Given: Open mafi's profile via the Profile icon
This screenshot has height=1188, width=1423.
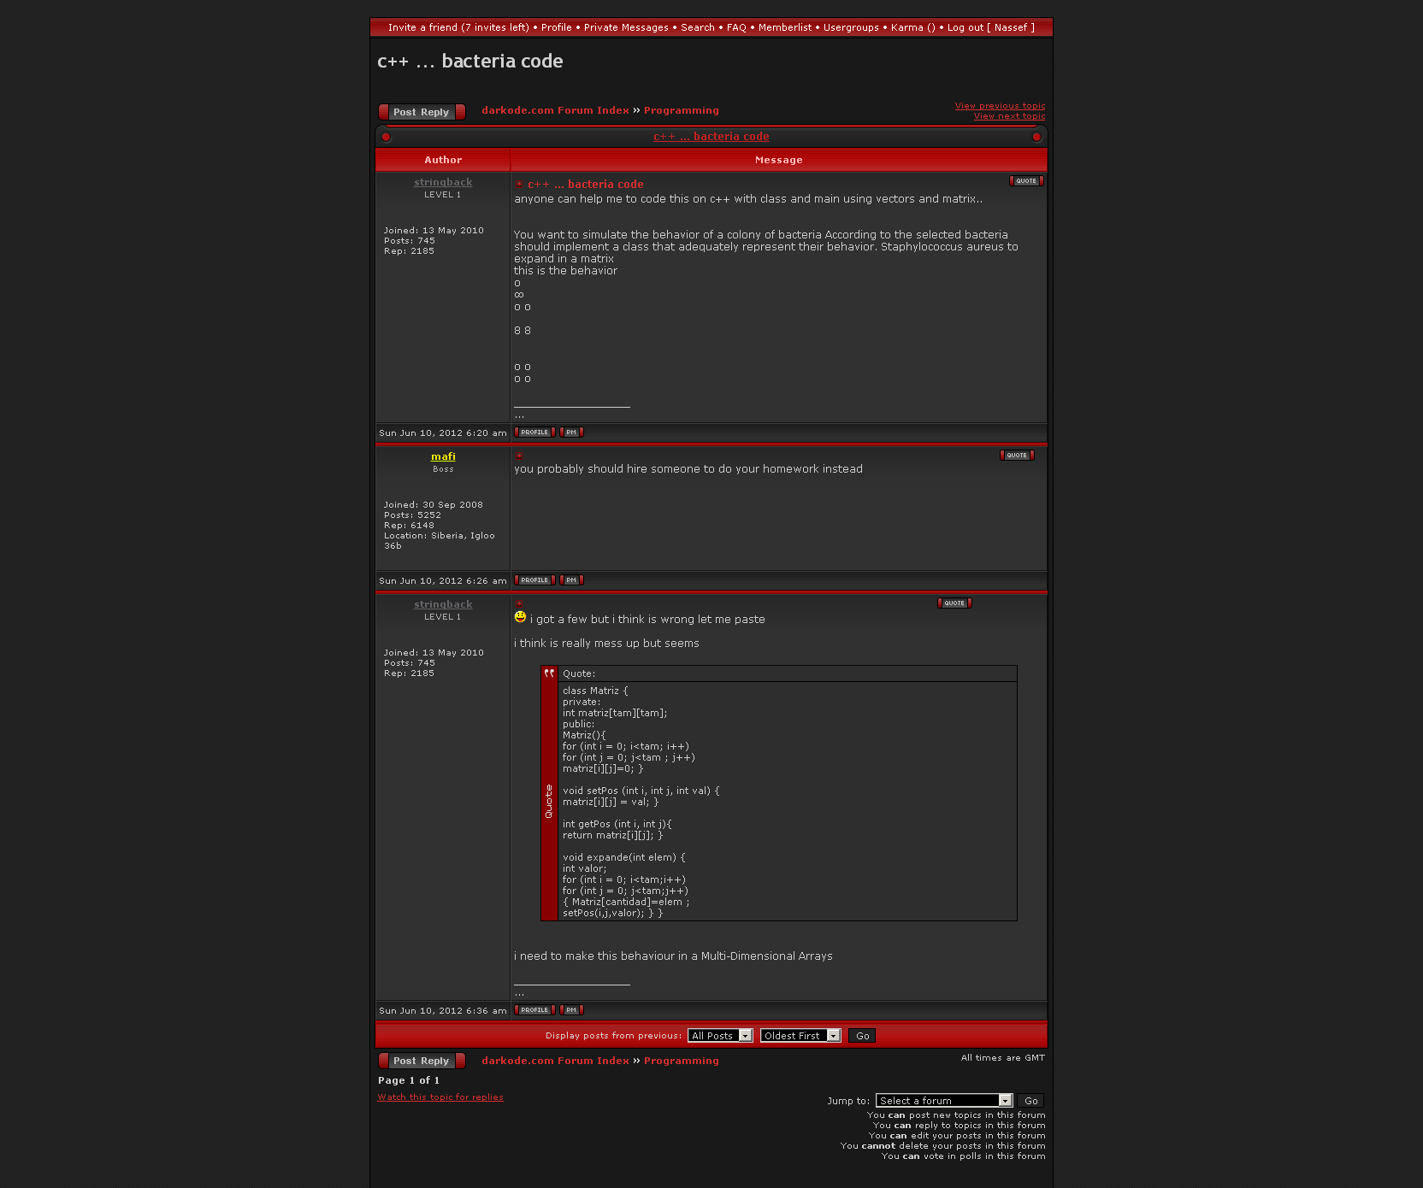Looking at the screenshot, I should (x=534, y=580).
